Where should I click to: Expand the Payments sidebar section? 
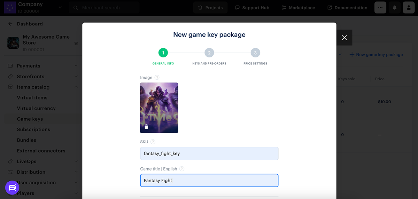click(x=76, y=66)
